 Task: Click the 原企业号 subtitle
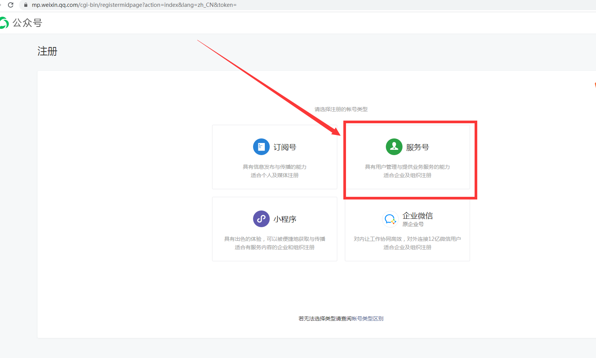413,224
